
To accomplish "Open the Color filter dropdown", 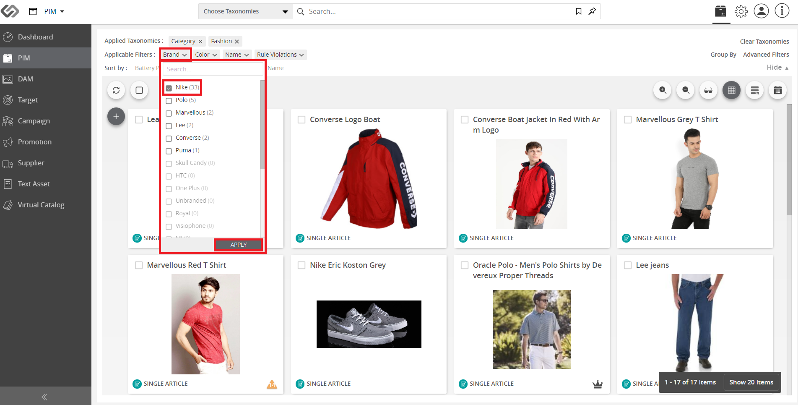I will click(x=206, y=55).
